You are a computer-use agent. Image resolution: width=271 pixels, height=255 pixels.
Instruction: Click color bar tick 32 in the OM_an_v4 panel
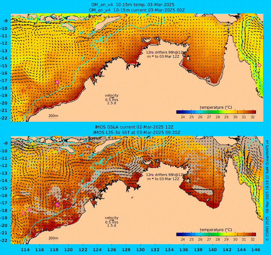click(x=253, y=117)
